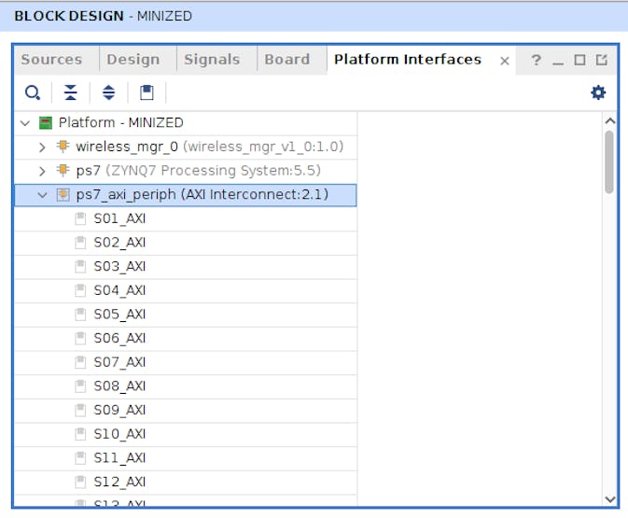Screen dimensions: 628x518
Task: Toggle the S08_AXI interface icon
Action: coord(80,386)
